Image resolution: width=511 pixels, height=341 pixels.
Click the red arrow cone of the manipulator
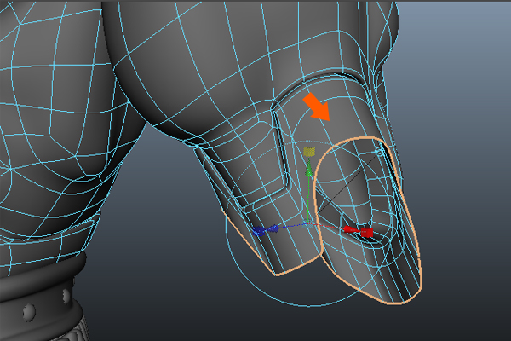[x=351, y=229]
